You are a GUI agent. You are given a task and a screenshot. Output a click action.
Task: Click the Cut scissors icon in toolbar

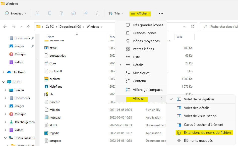coord(37,13)
